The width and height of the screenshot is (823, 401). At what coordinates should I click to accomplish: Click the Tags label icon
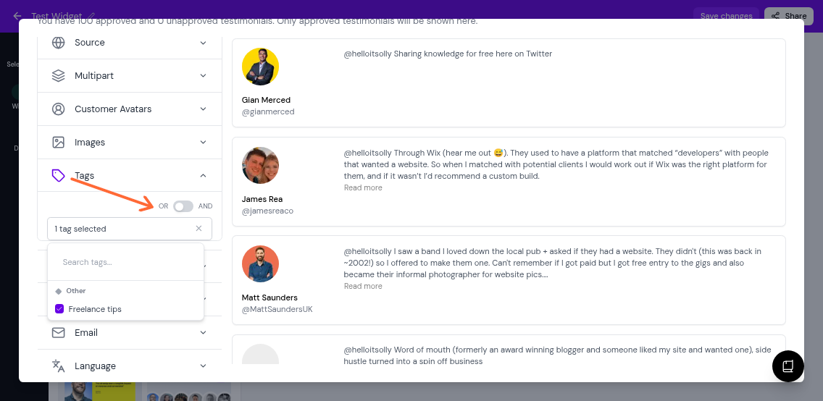(59, 176)
